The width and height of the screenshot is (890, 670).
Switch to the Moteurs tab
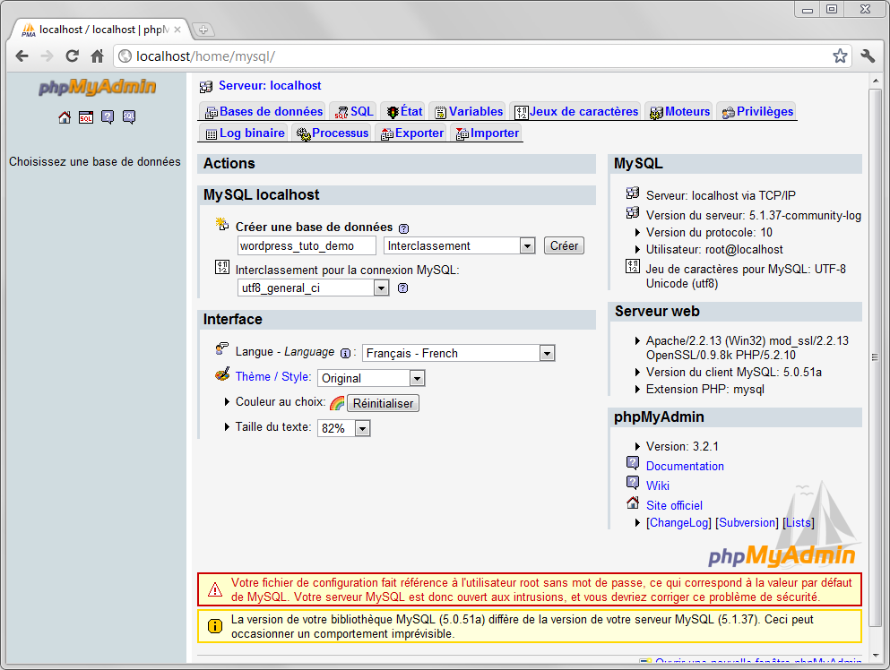click(x=679, y=112)
